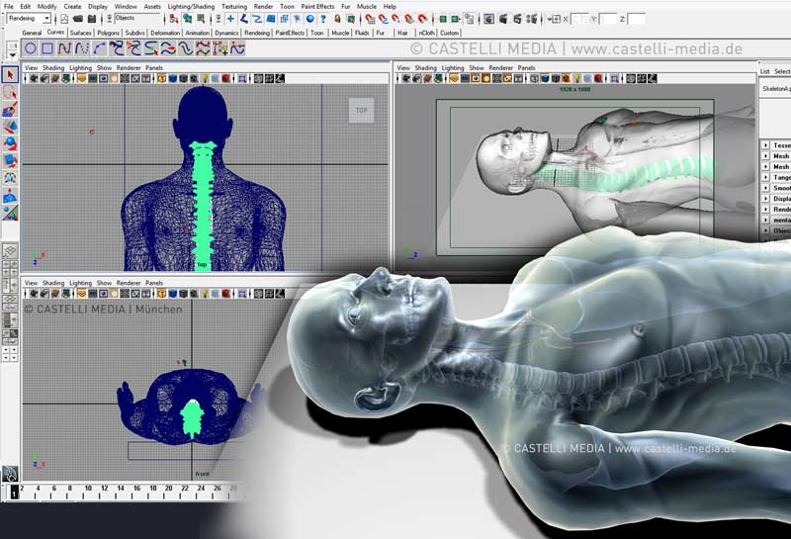
Task: Open the Render Settings icon
Action: click(x=532, y=19)
